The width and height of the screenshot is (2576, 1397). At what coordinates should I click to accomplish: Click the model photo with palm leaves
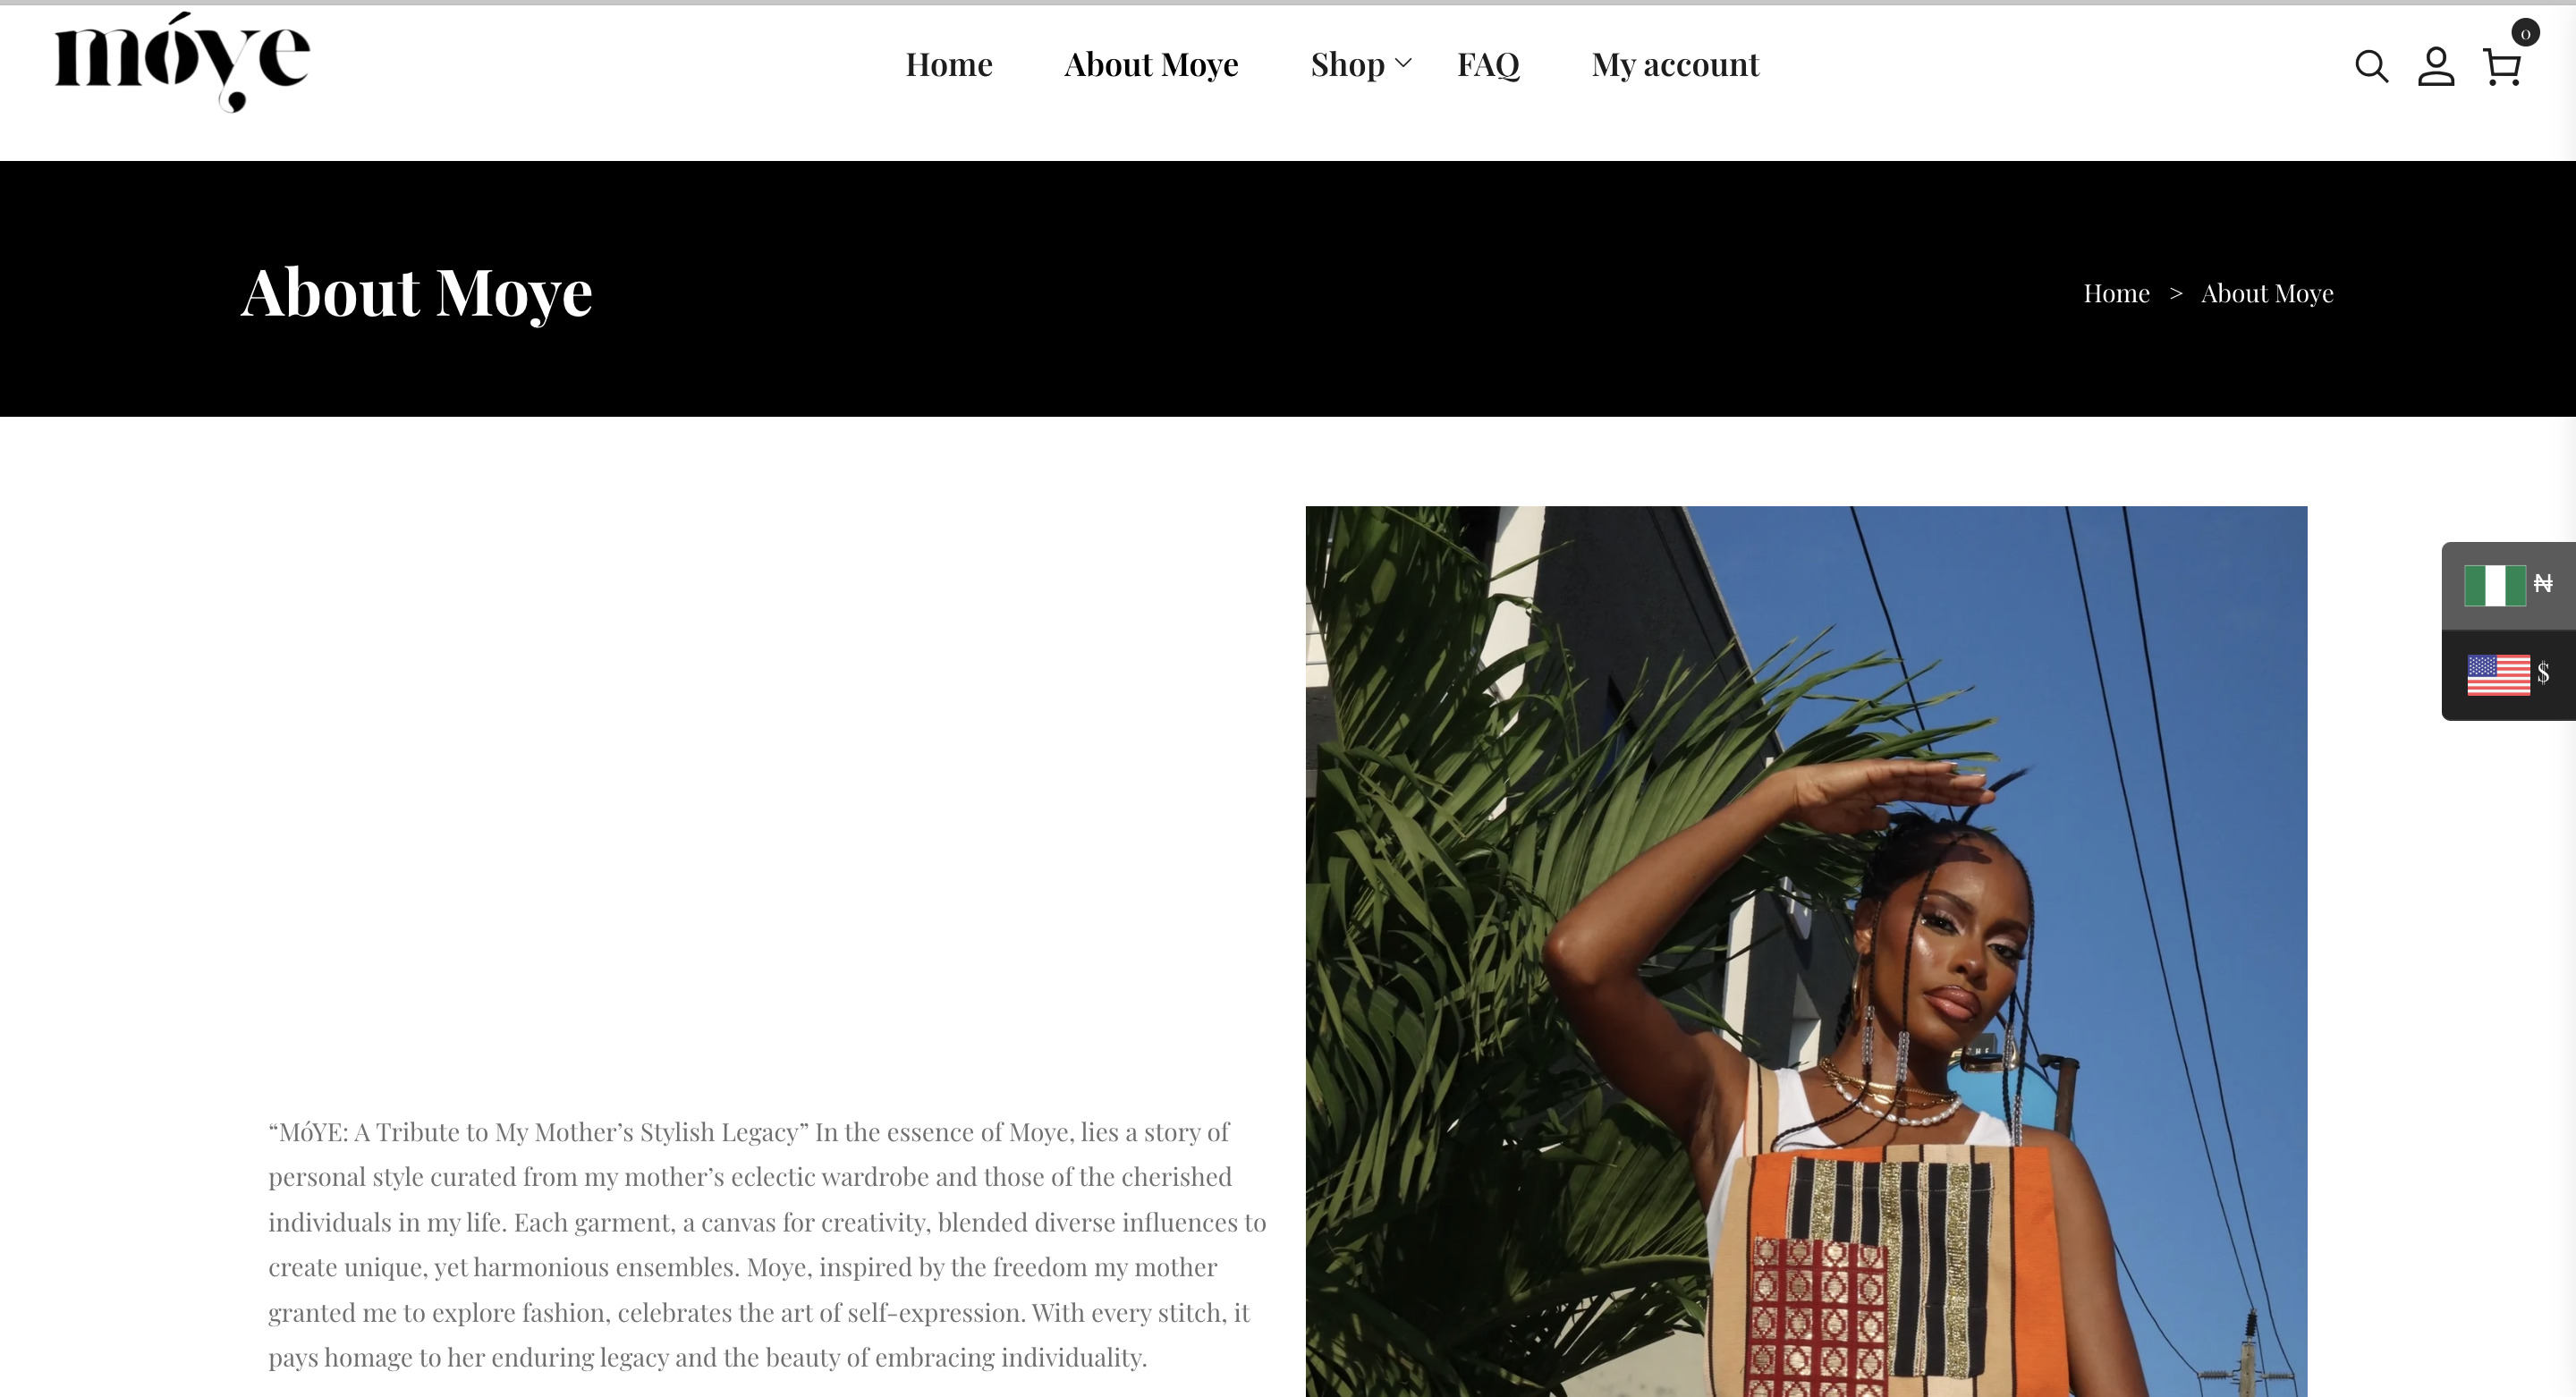pyautogui.click(x=1806, y=951)
